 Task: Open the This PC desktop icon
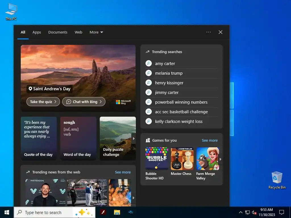pos(11,12)
